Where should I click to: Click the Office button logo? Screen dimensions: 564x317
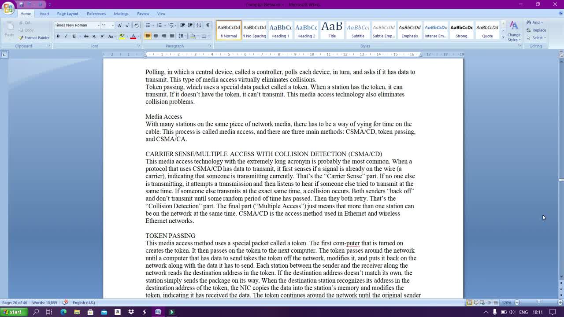[8, 8]
